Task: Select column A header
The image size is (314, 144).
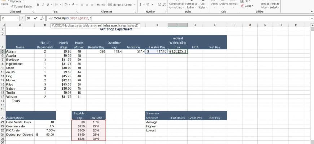Action: pyautogui.click(x=20, y=25)
